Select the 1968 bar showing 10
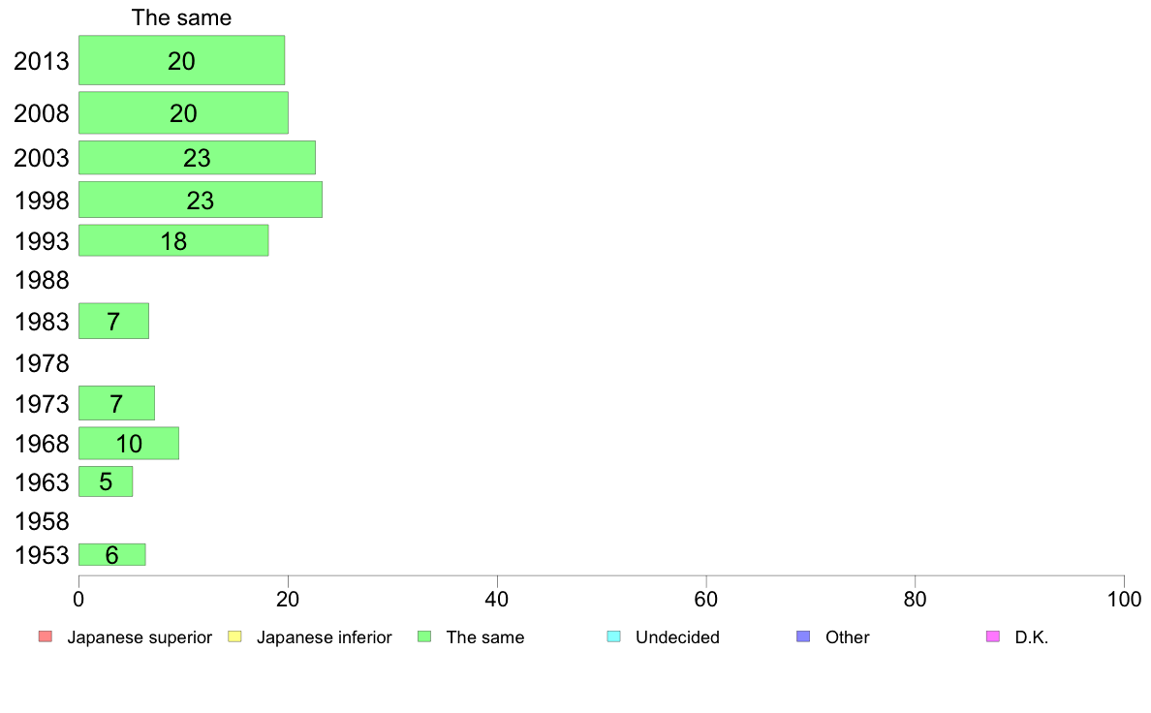Screen dimensions: 1151x713 coord(129,443)
